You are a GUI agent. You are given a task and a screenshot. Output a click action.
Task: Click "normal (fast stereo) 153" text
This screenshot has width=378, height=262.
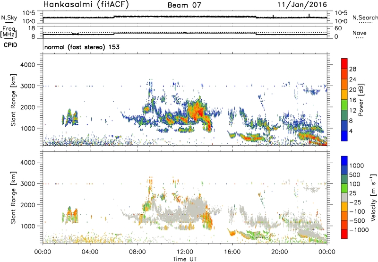tap(82, 47)
